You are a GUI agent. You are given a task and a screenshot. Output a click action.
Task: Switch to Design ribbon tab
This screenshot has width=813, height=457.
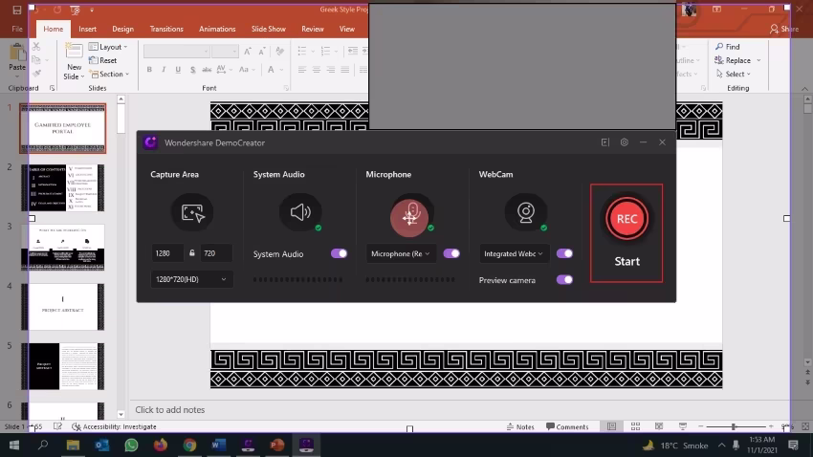[x=122, y=29]
